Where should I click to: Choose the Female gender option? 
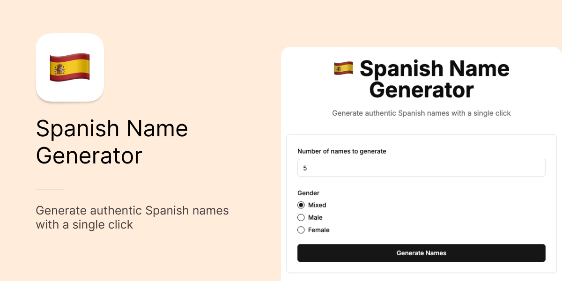coord(300,230)
